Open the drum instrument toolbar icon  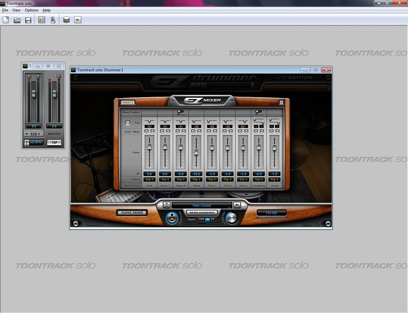tap(66, 20)
